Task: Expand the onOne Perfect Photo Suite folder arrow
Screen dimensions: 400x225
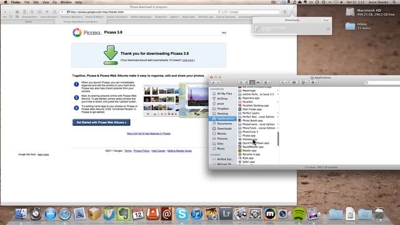Action: pos(277,94)
